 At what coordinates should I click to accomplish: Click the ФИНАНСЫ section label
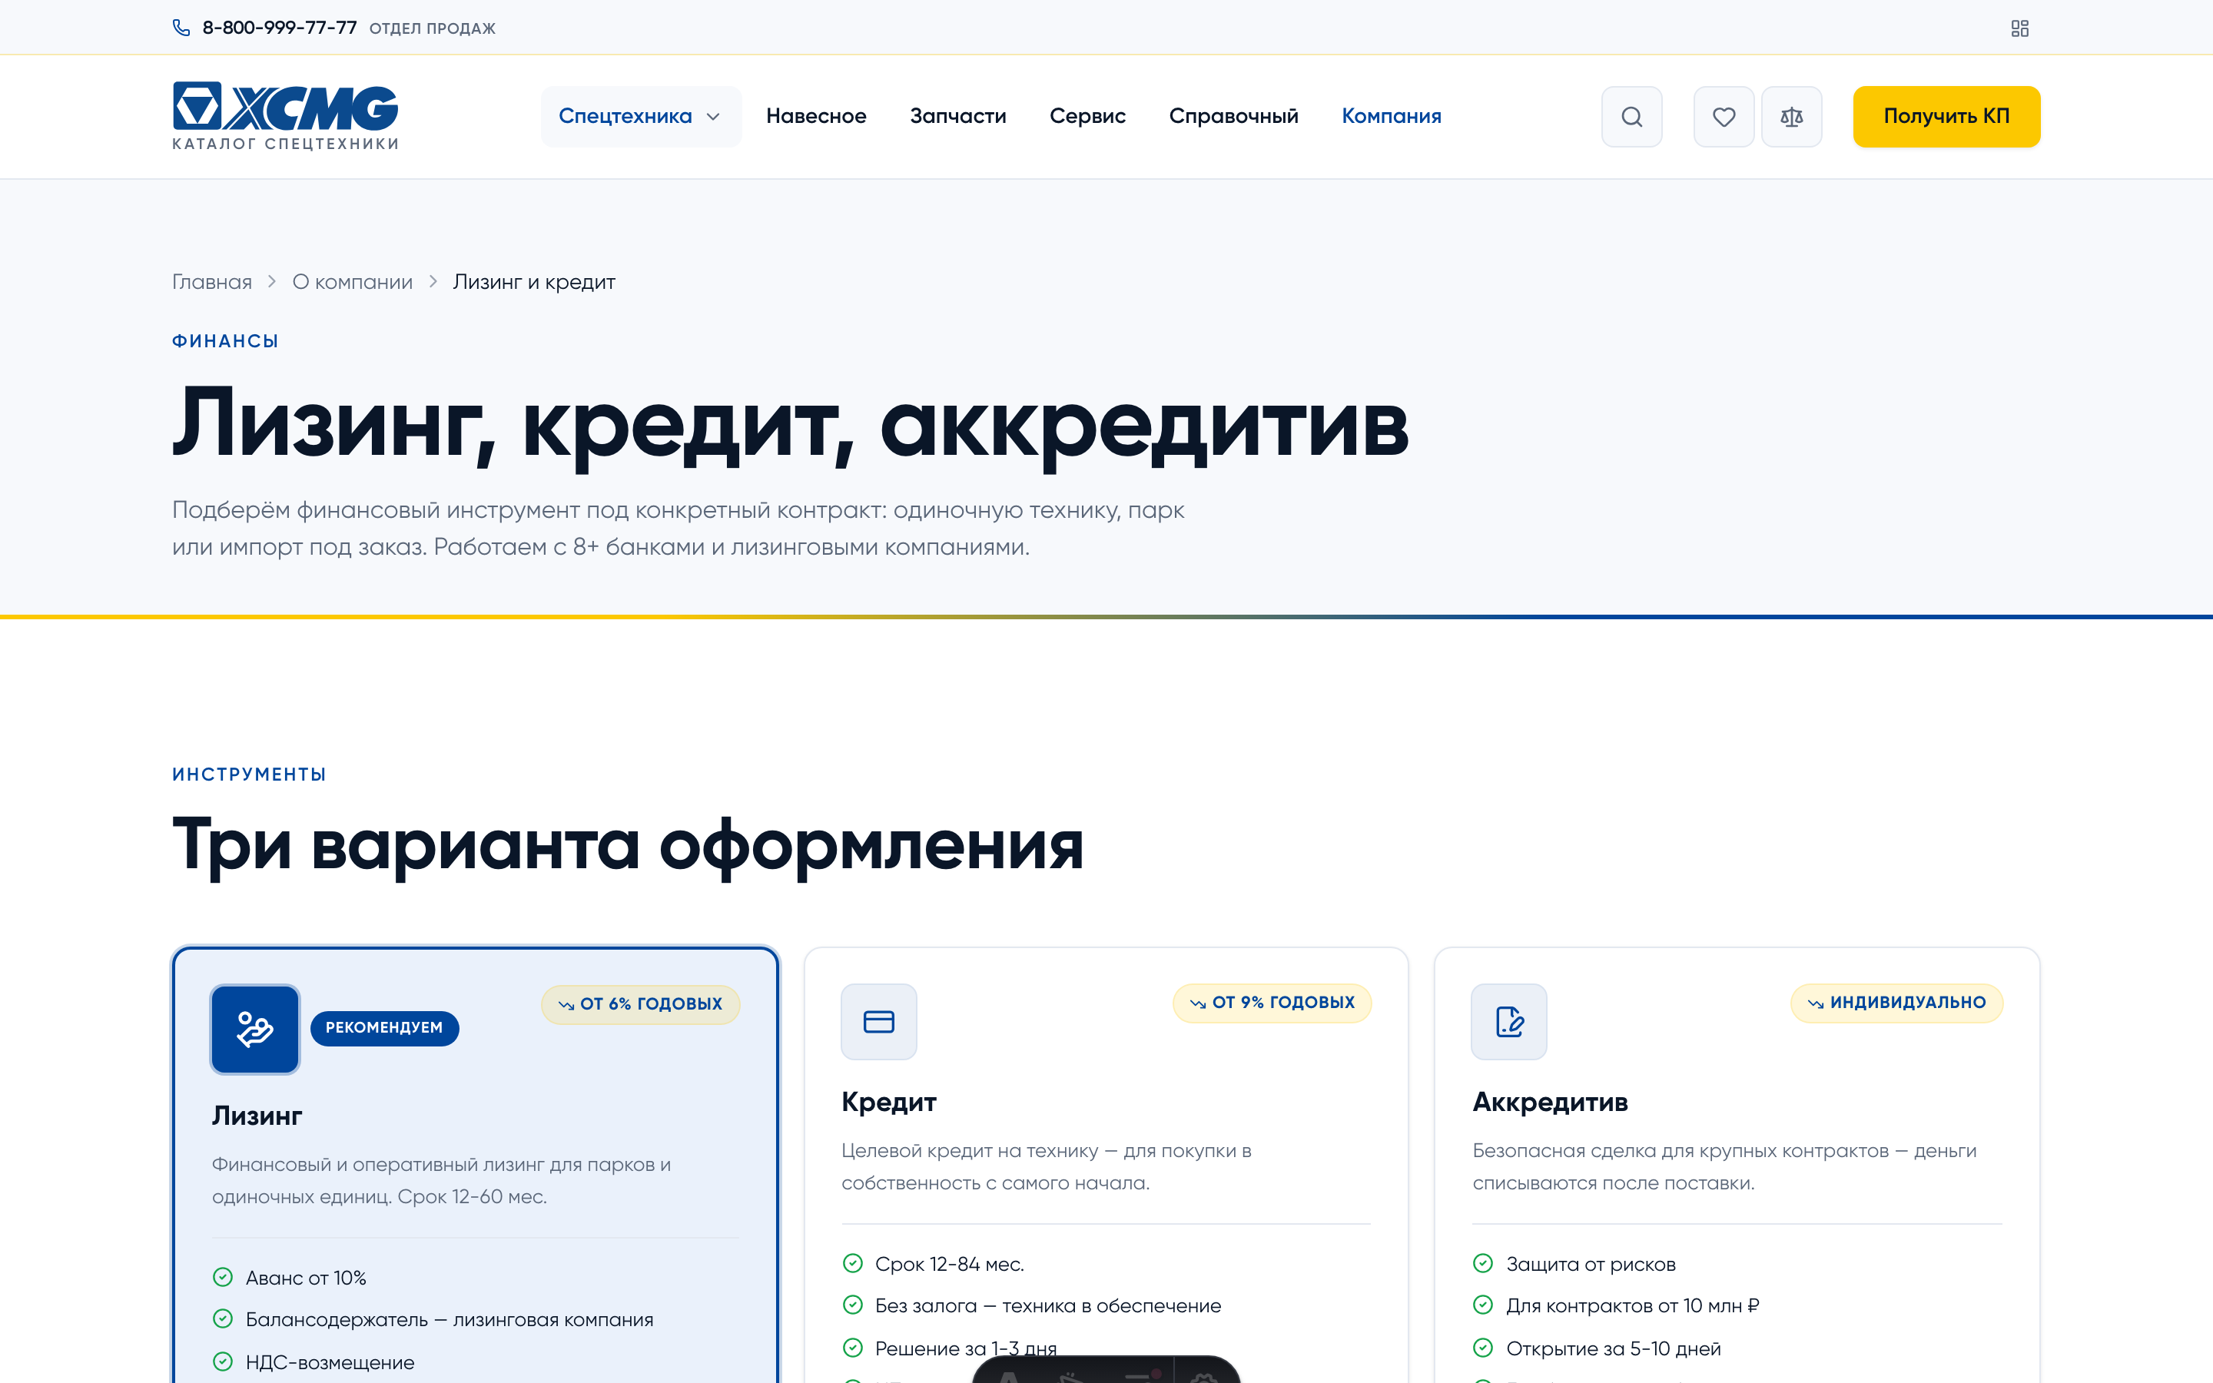click(x=225, y=341)
